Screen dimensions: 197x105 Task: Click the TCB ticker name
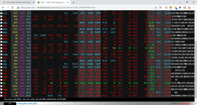pos(5,67)
